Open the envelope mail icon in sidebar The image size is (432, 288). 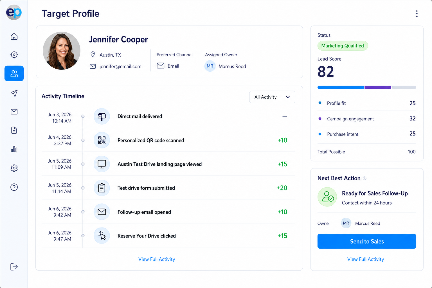pyautogui.click(x=14, y=112)
